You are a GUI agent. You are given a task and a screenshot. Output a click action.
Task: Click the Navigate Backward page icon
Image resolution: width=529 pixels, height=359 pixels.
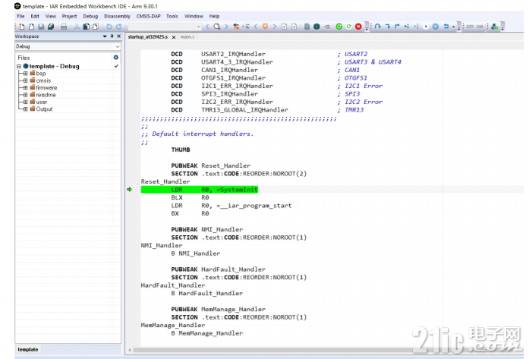point(285,27)
